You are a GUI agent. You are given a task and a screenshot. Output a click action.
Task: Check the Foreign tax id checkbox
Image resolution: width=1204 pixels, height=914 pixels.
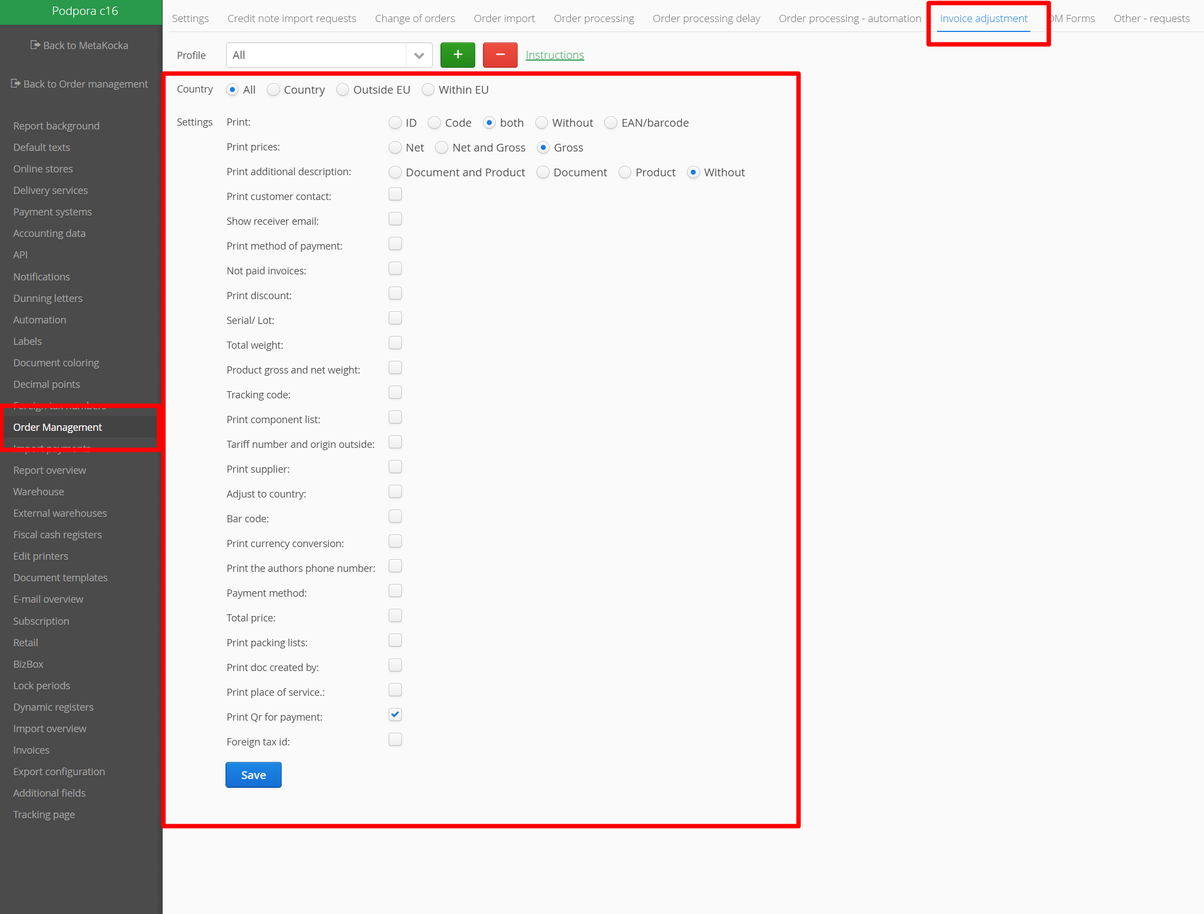395,740
